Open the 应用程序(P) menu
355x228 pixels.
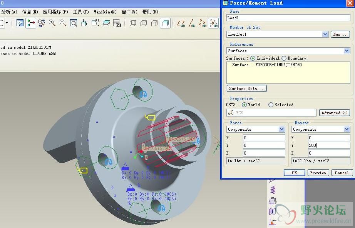point(55,12)
